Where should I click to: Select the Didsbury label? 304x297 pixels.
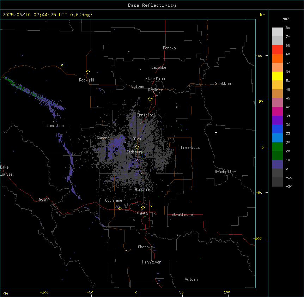135,152
